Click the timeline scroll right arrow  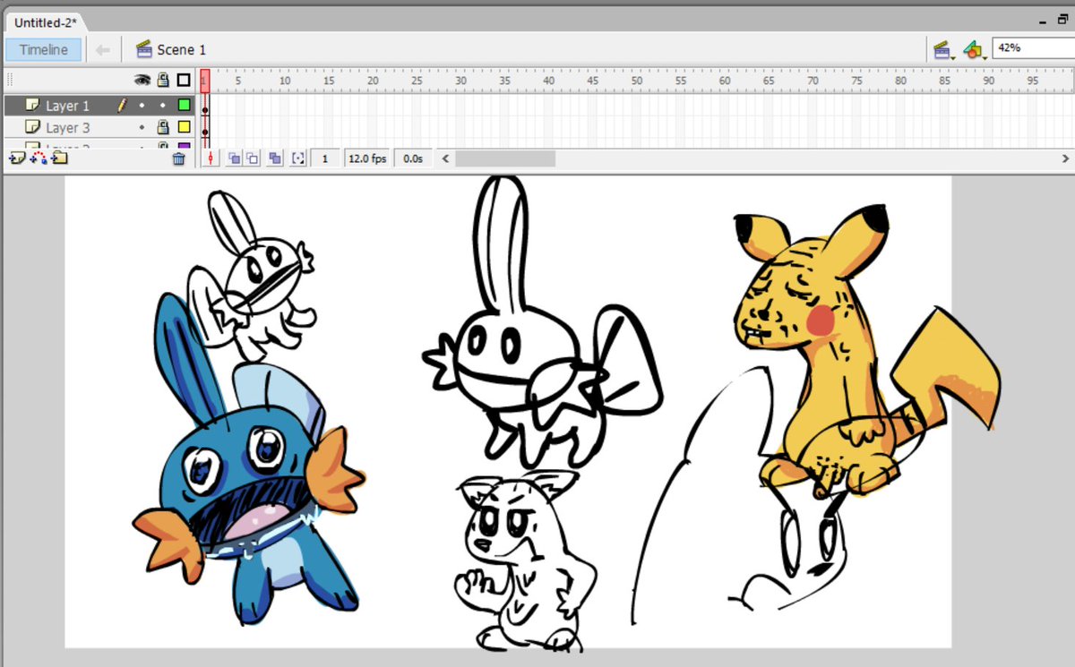pyautogui.click(x=1068, y=158)
